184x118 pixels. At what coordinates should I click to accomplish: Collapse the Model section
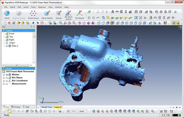pos(4,68)
